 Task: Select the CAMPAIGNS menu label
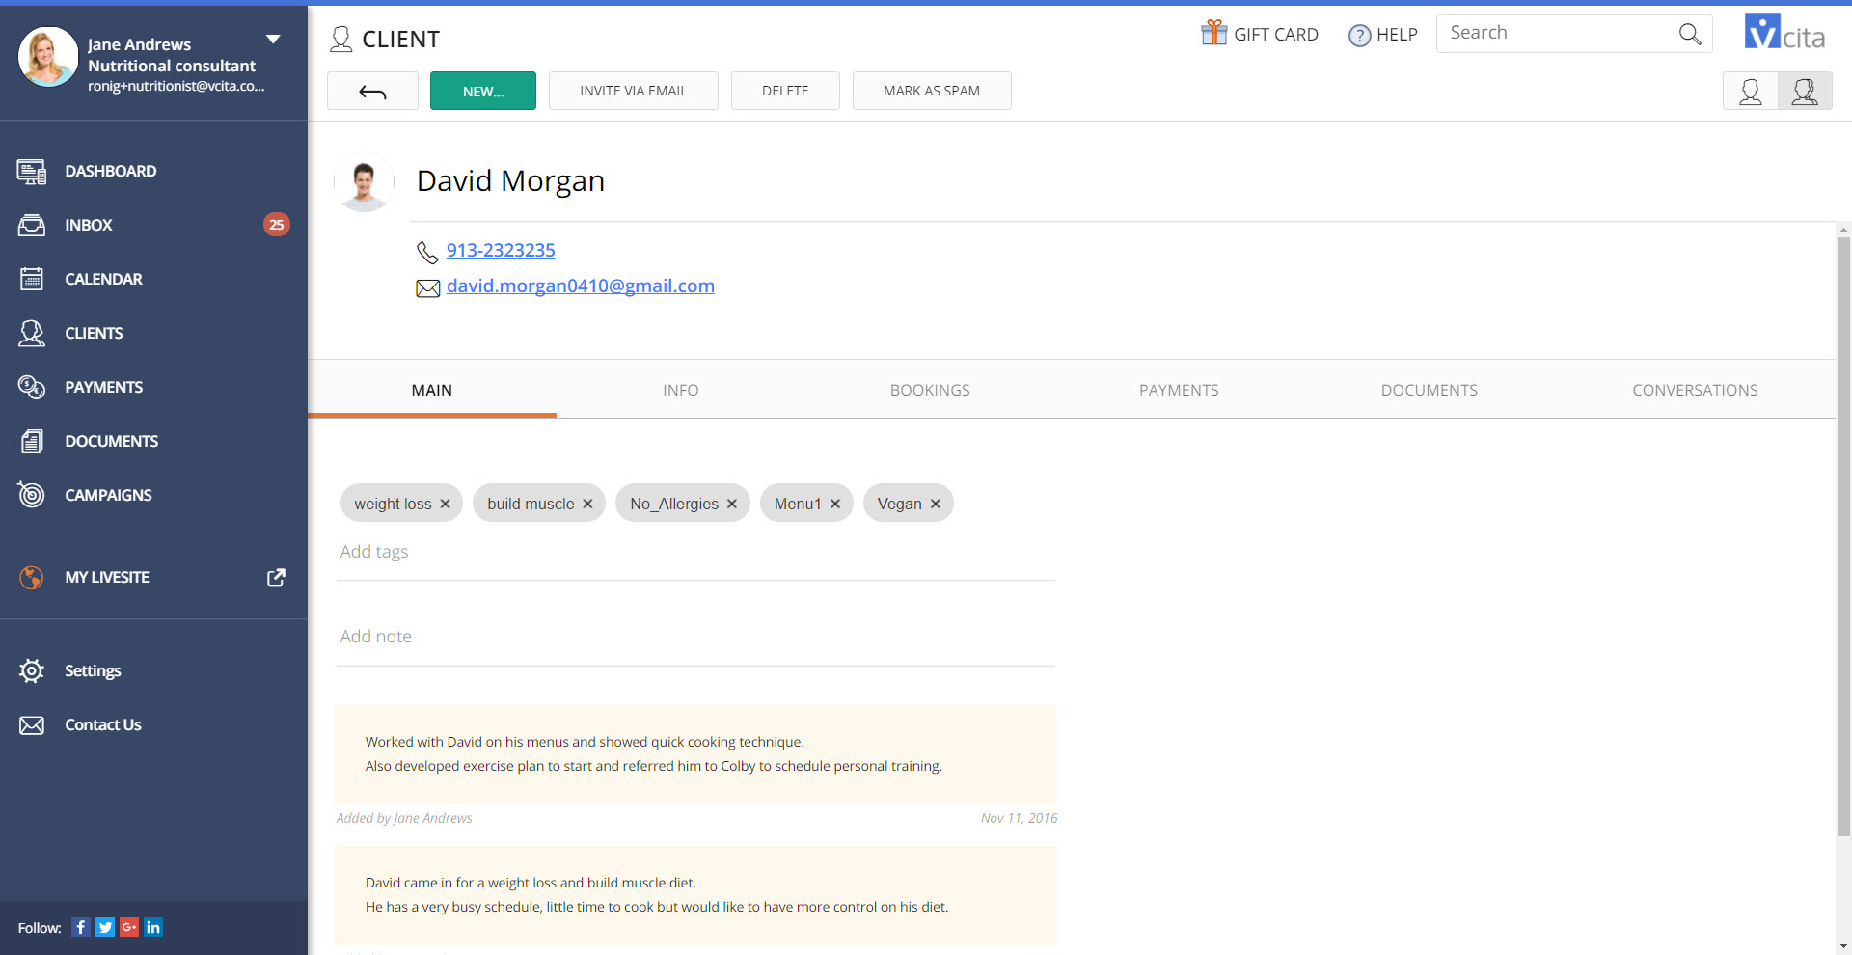pyautogui.click(x=108, y=495)
